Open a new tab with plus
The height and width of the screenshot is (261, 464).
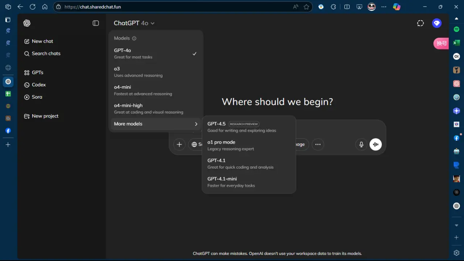pos(8,145)
